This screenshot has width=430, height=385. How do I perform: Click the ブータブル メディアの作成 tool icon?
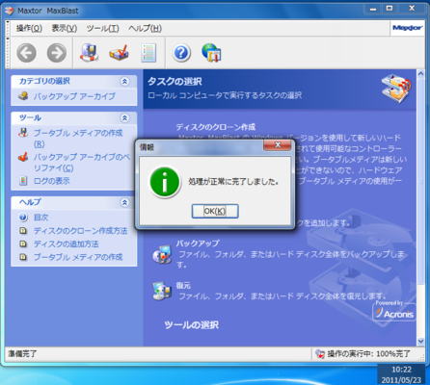tap(23, 133)
